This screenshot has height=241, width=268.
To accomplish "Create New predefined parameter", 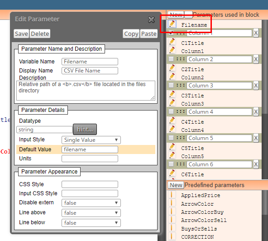I will click(176, 185).
